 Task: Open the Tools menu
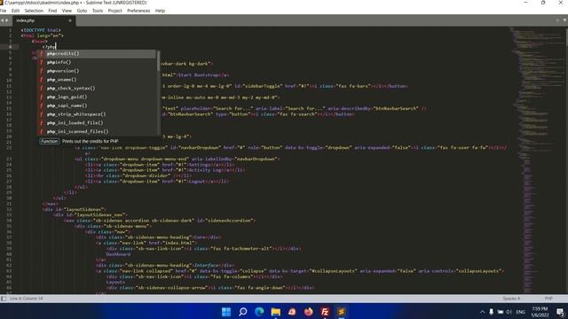click(x=98, y=11)
